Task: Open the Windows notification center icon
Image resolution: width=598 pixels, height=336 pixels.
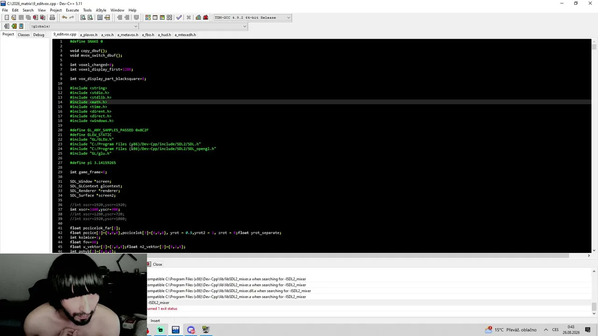Action: coord(588,330)
